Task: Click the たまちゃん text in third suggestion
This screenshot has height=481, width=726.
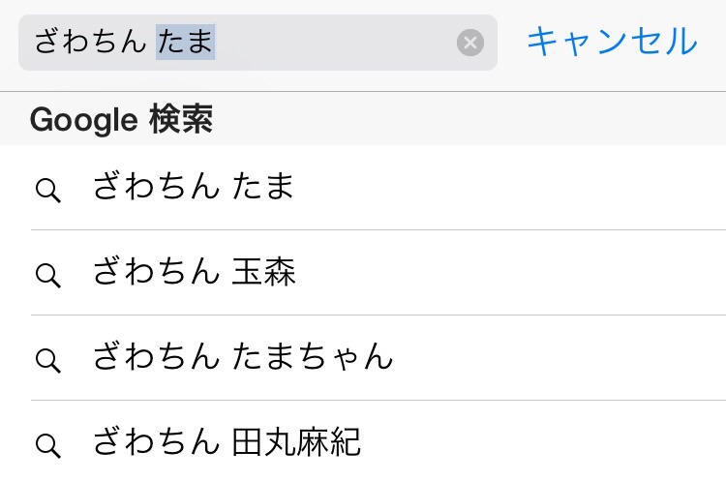Action: coord(313,356)
